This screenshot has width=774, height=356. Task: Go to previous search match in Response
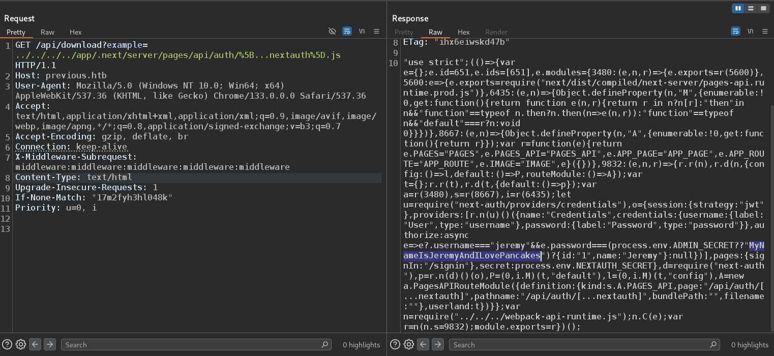[423, 344]
